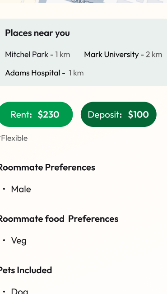Select the Male preference item
The width and height of the screenshot is (167, 294).
(x=21, y=189)
